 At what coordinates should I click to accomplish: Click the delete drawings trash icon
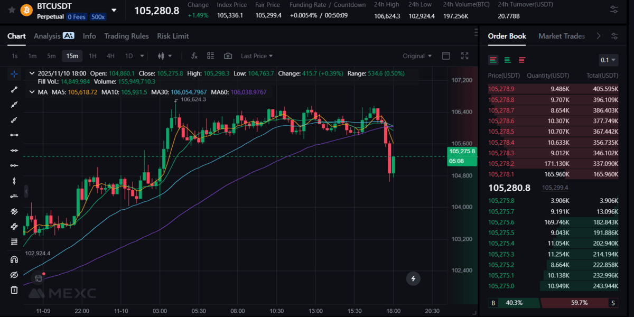coord(14,290)
